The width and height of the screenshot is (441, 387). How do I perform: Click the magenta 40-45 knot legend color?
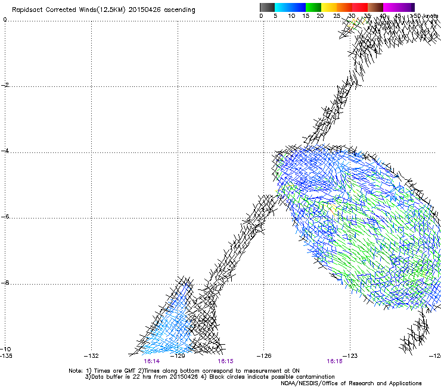click(x=391, y=7)
